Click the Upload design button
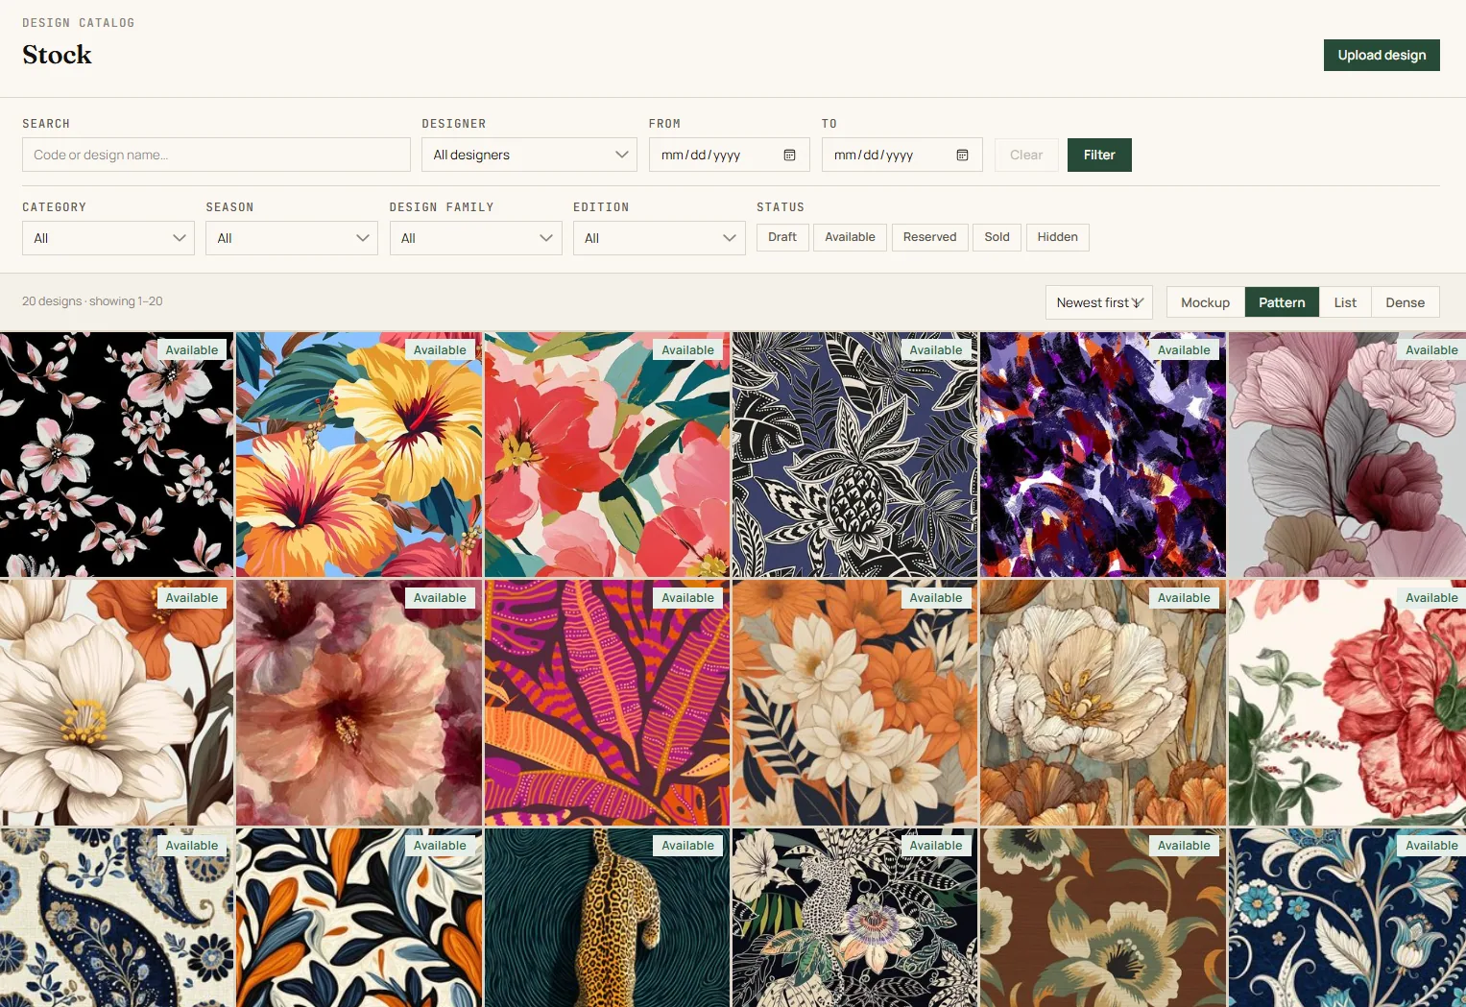The image size is (1466, 1007). pos(1382,55)
